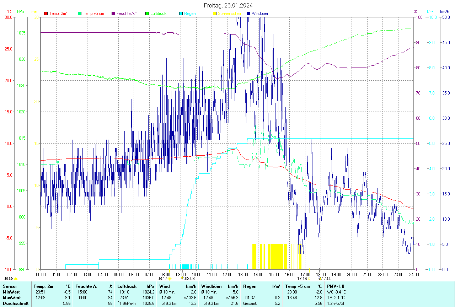Click the marker icon beside 09:08
This screenshot has height=307, width=455.
tap(182, 279)
